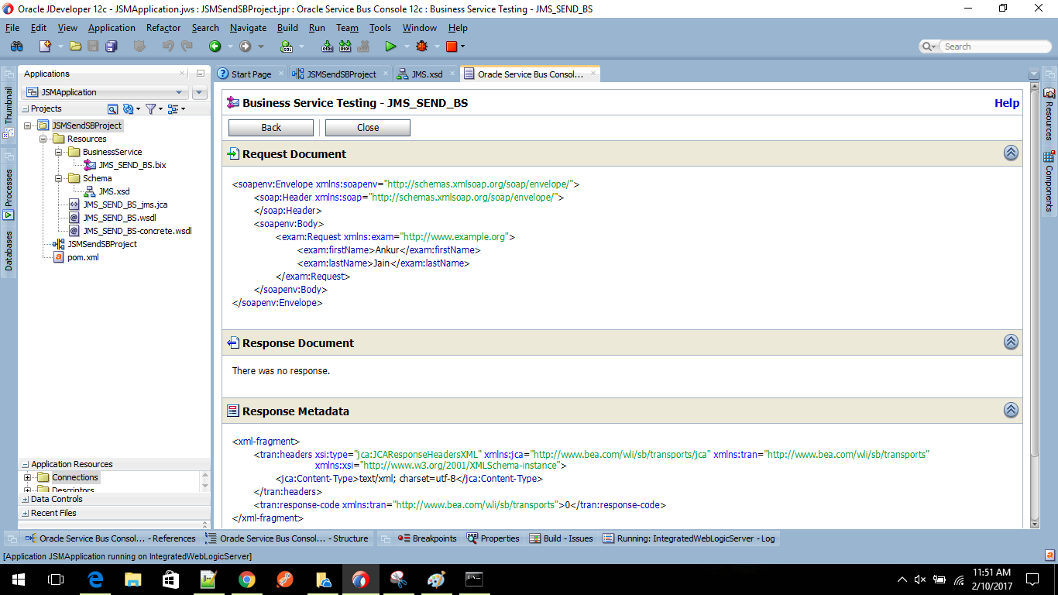Open the IntegratedWebLogicServer Log tab
The image size is (1058, 595).
pos(689,538)
